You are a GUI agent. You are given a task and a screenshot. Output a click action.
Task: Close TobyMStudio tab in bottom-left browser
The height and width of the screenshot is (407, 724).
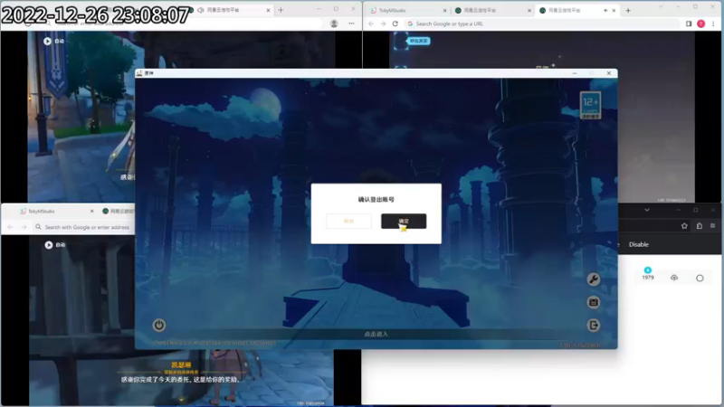(92, 211)
